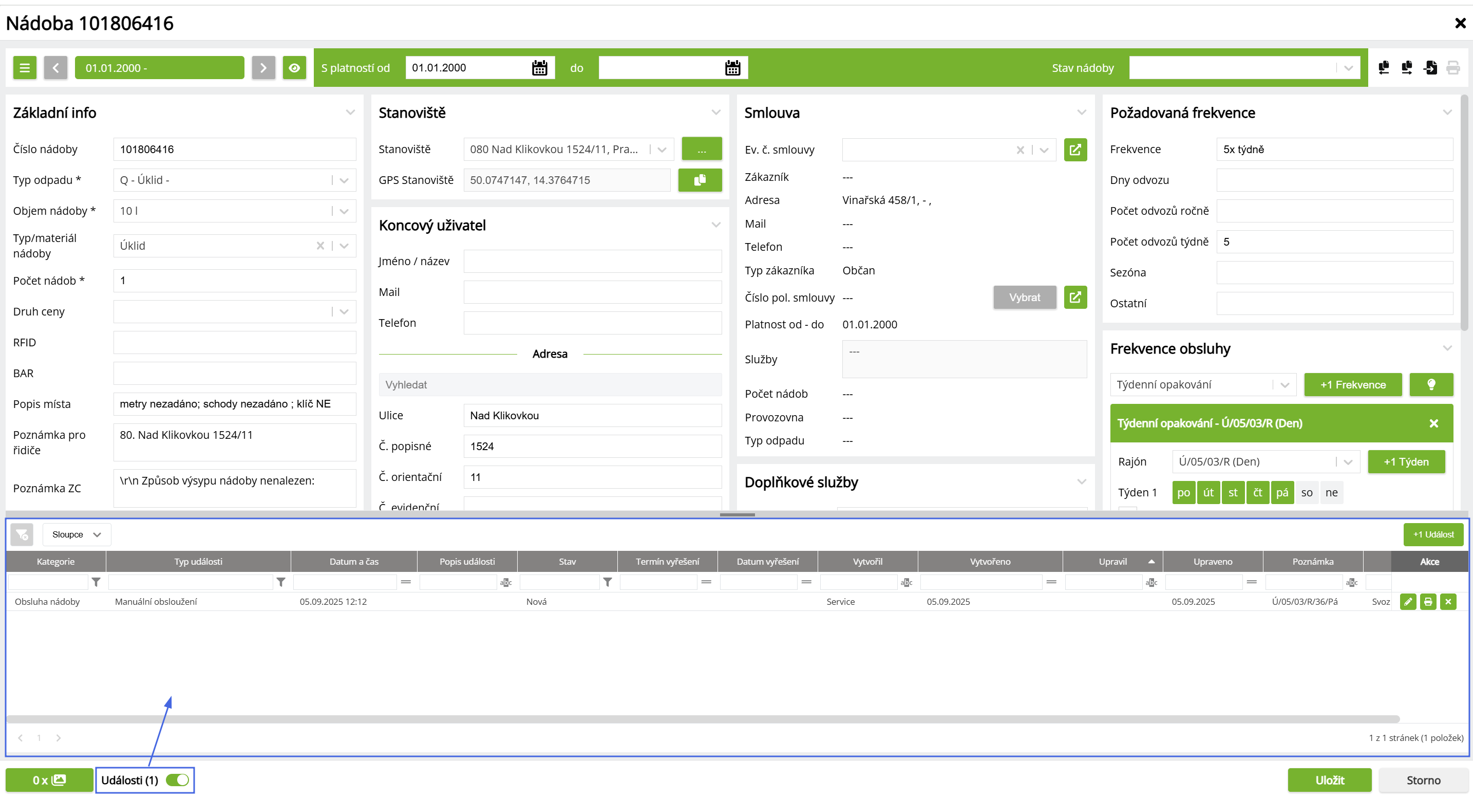Open the Typ odpadu dropdown
Viewport: 1473px width, 798px height.
(344, 180)
